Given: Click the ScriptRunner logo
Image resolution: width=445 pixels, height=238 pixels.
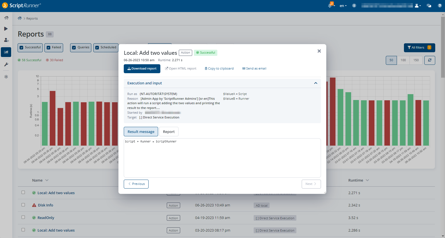Looking at the screenshot, I should 22,5.
